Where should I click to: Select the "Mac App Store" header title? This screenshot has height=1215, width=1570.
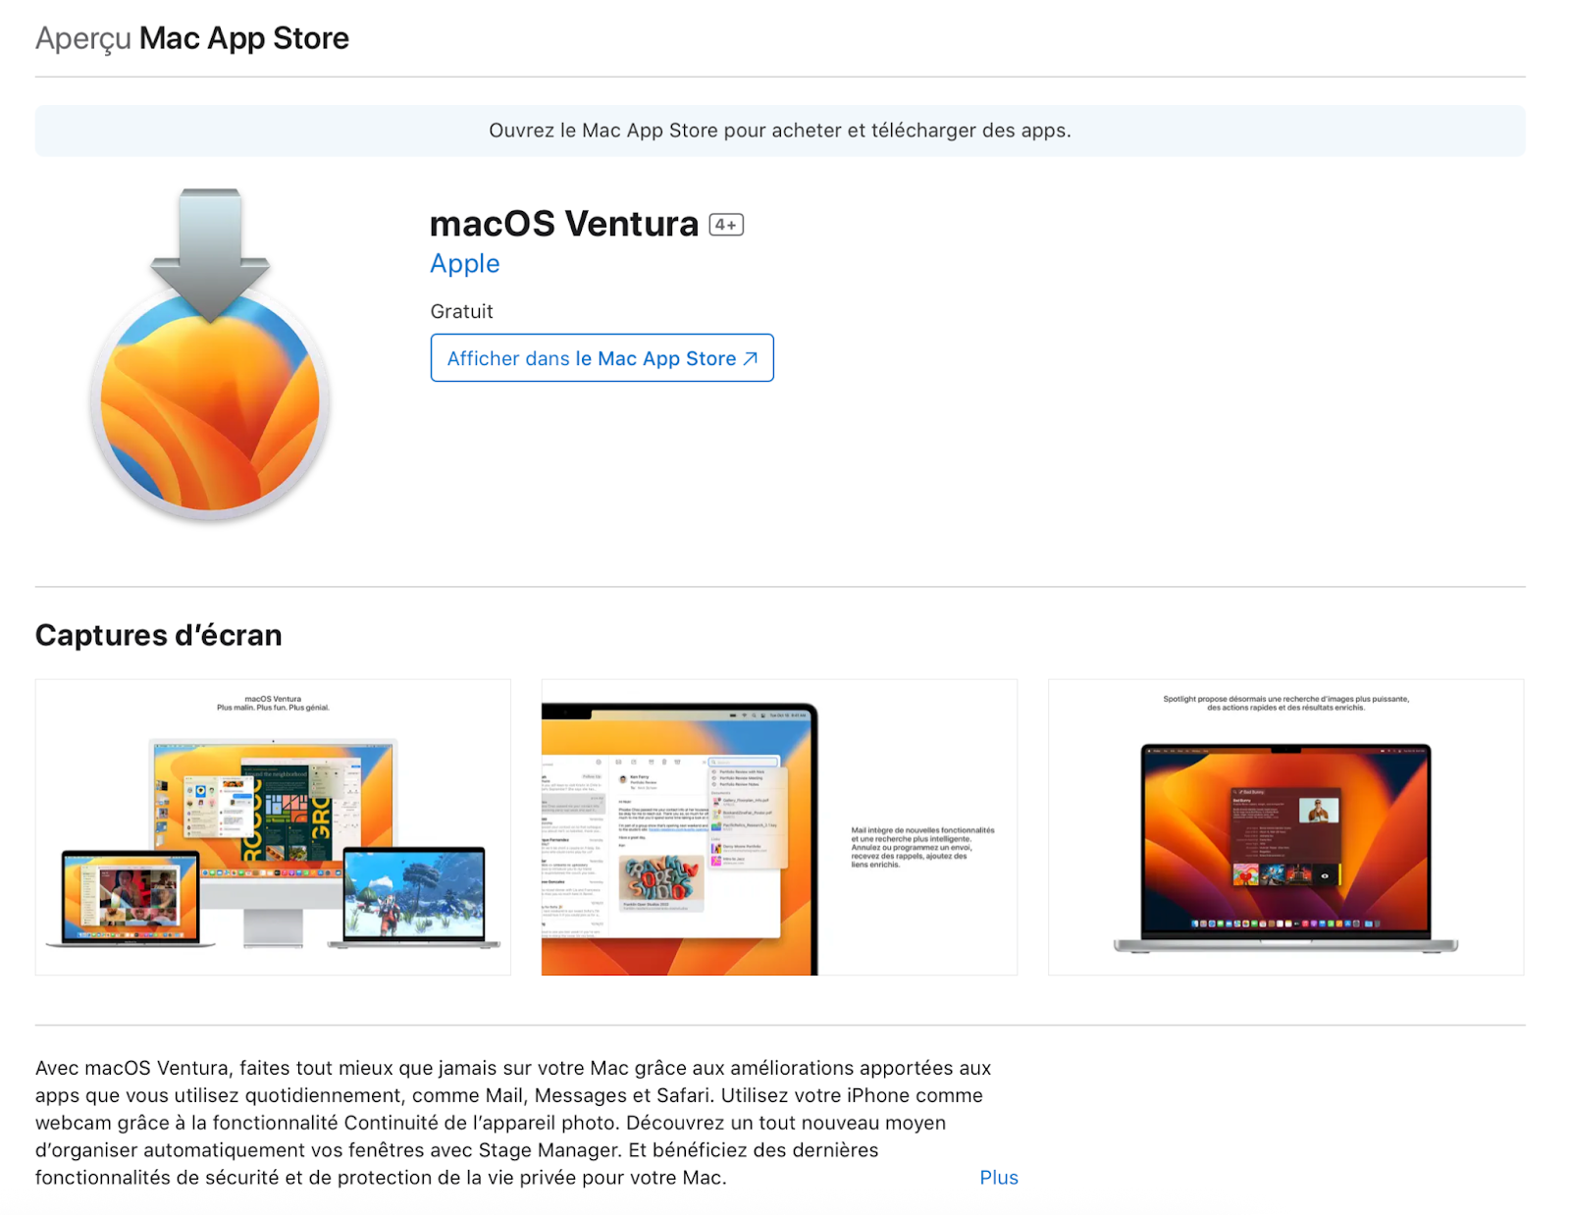pos(245,37)
